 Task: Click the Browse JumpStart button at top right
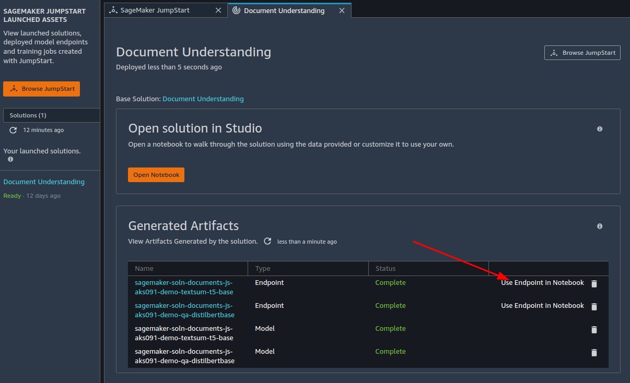[582, 53]
